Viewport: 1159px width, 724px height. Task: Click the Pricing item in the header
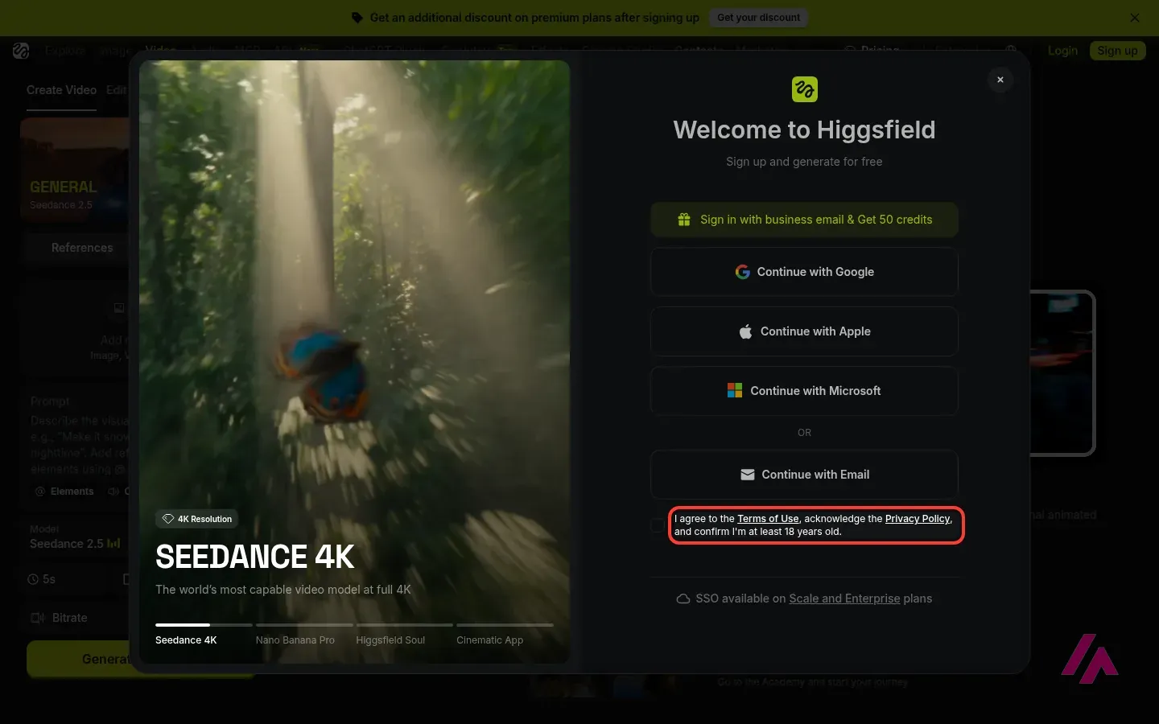pyautogui.click(x=872, y=50)
